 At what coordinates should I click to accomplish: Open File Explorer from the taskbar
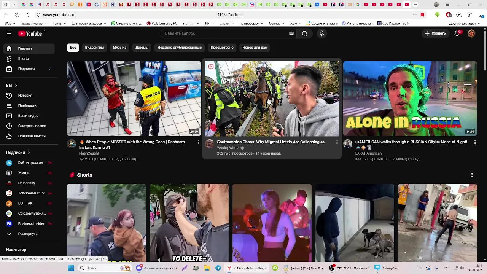click(x=207, y=268)
